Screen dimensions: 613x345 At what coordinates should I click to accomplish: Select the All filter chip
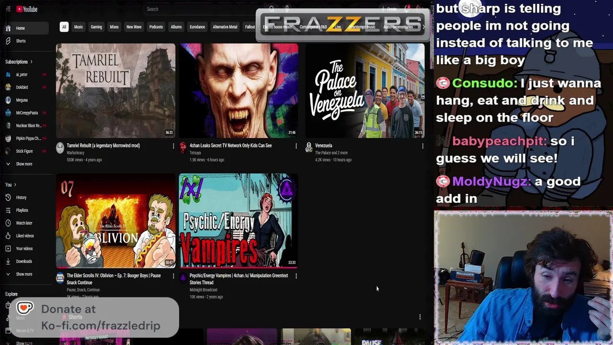coord(64,27)
